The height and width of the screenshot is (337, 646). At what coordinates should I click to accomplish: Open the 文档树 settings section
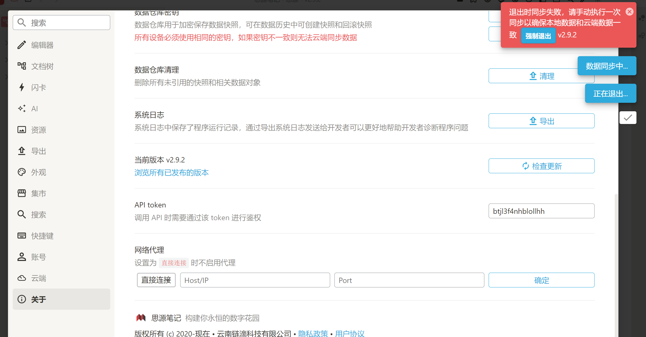point(42,66)
